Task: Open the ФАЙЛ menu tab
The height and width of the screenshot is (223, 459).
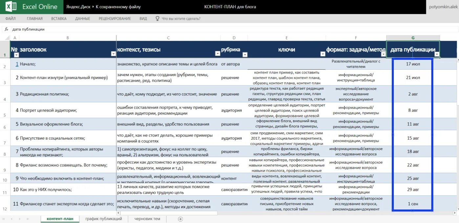Action: point(11,19)
